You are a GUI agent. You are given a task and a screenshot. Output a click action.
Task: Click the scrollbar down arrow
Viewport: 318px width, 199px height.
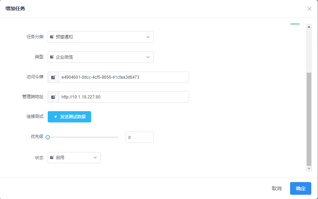point(309,169)
